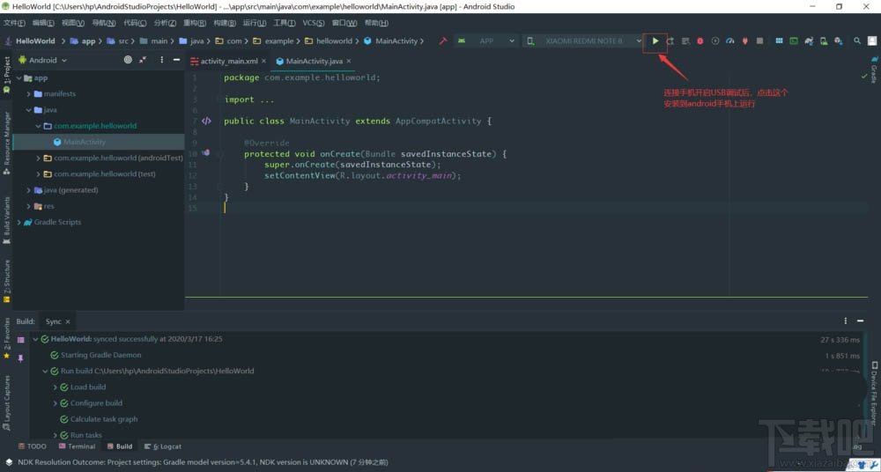
Task: Click the green Run app button
Action: pyautogui.click(x=655, y=41)
